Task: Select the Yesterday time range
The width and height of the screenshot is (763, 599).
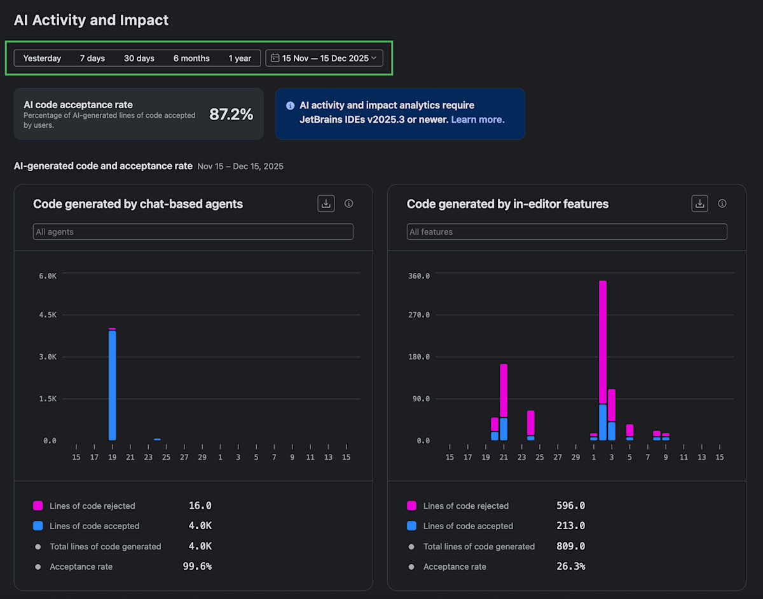Action: click(x=42, y=58)
